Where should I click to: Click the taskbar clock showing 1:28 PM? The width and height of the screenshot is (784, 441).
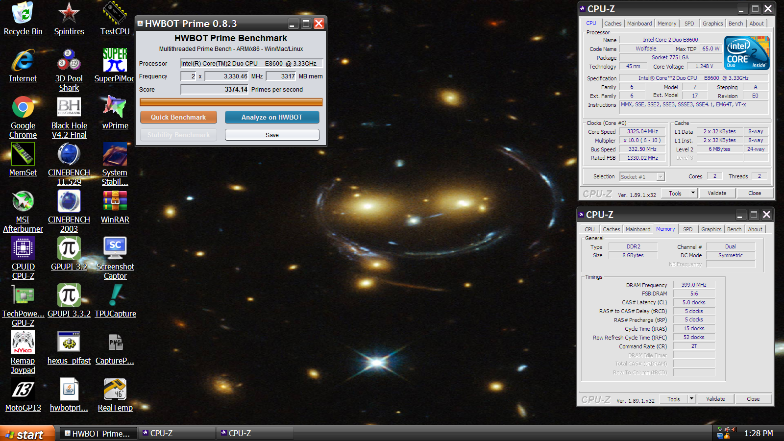point(759,433)
